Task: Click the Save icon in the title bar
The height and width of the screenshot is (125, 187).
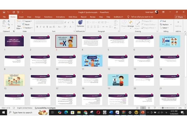Action: tap(4, 12)
